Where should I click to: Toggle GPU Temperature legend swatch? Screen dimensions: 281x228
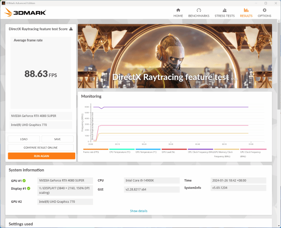pyautogui.click(x=148, y=149)
